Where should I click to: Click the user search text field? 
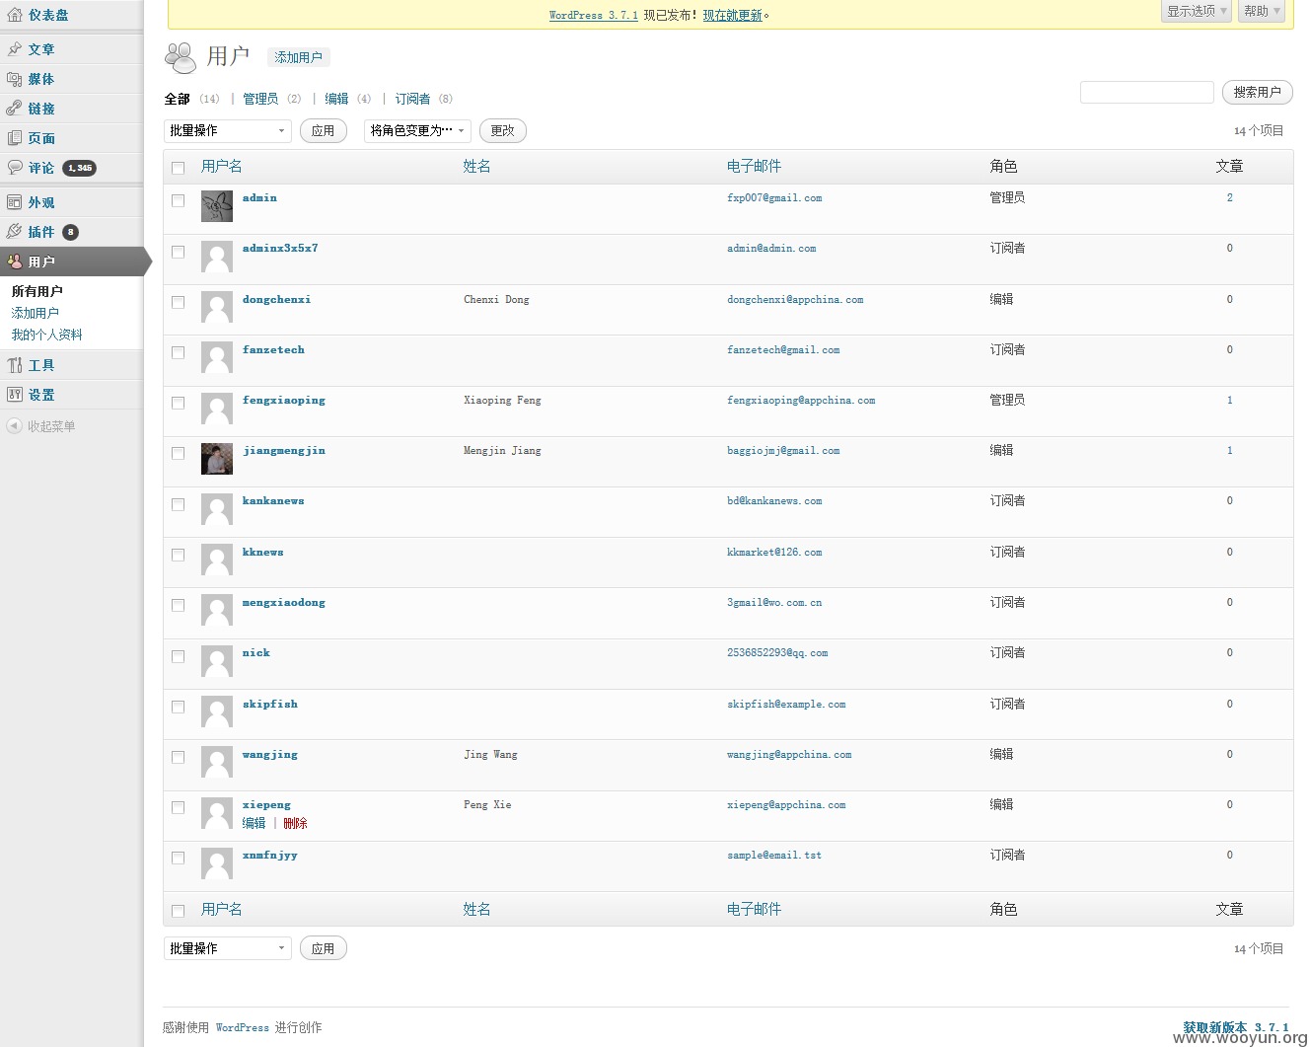coord(1146,92)
